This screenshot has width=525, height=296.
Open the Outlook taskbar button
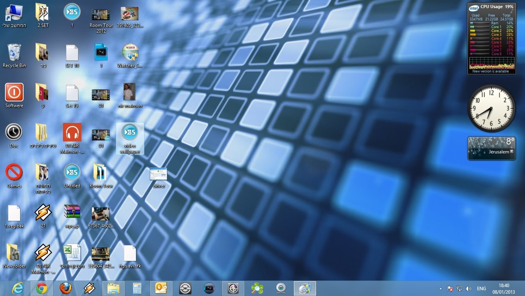click(x=161, y=288)
